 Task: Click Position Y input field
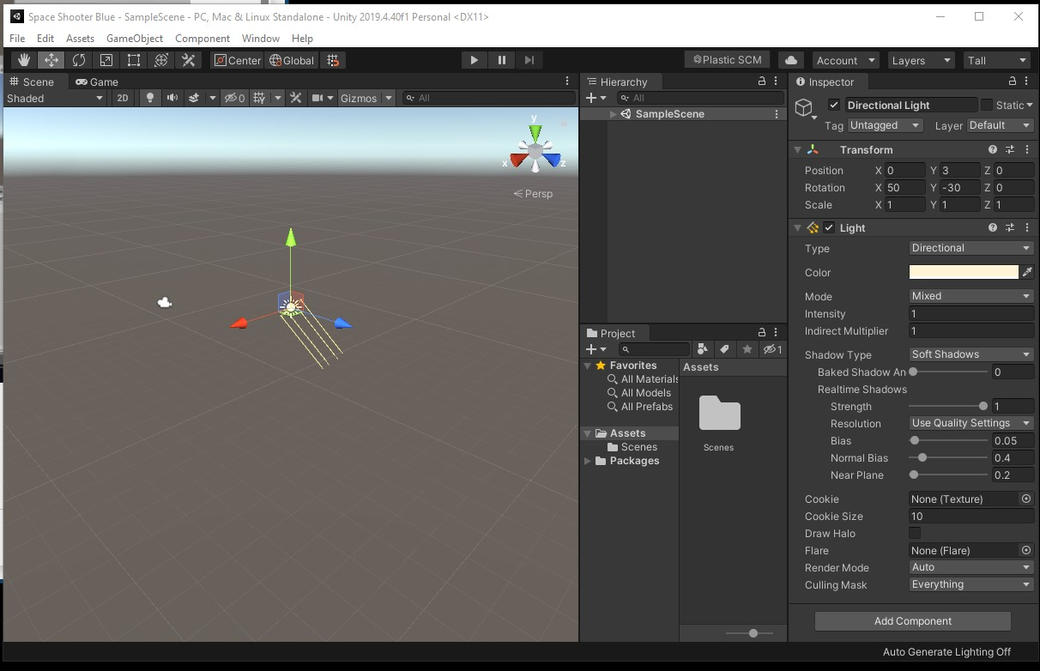tap(960, 170)
